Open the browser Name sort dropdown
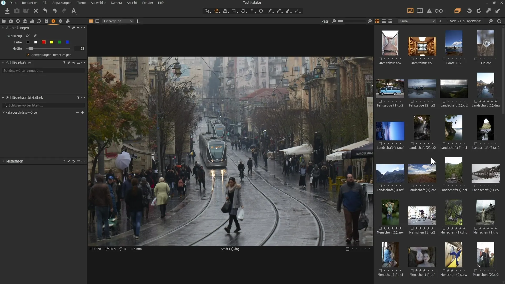 pyautogui.click(x=417, y=21)
